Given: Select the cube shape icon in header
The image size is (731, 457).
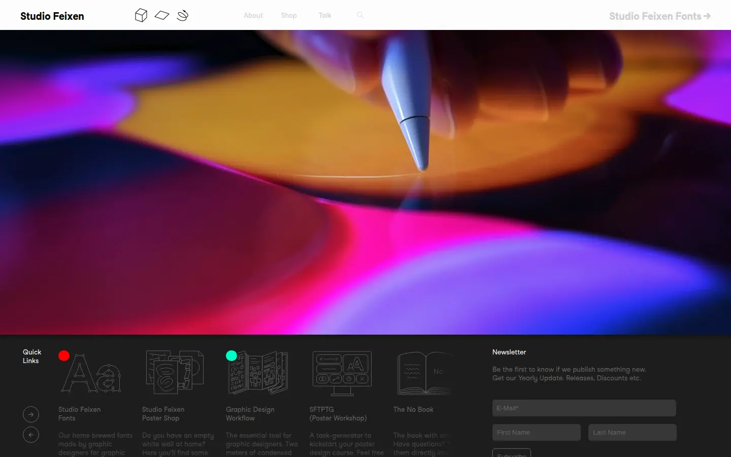Looking at the screenshot, I should coord(141,15).
